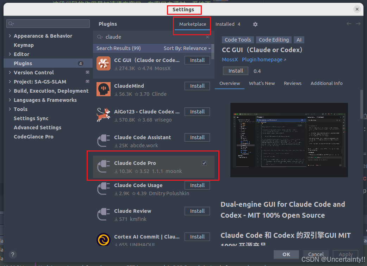
Task: Navigate back with the left arrow
Action: [x=349, y=24]
